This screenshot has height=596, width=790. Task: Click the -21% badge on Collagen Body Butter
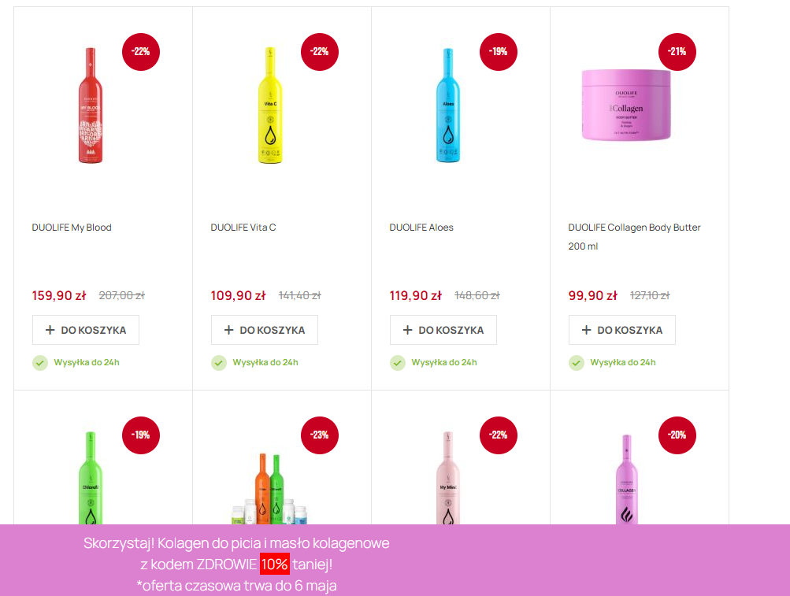pos(677,52)
